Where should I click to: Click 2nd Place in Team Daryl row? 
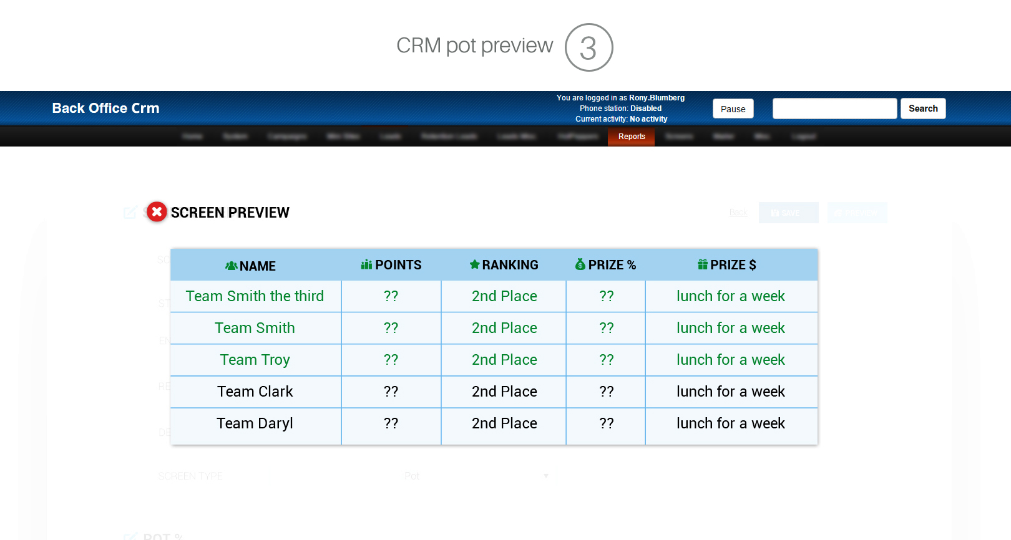[x=504, y=423]
